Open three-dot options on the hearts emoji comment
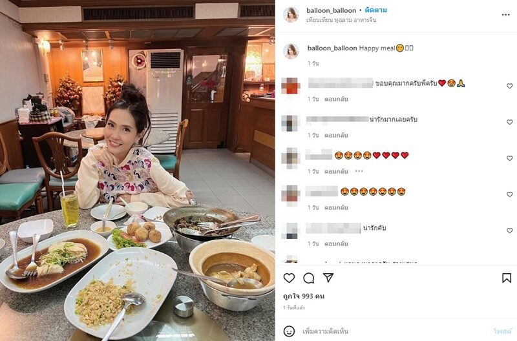 pyautogui.click(x=359, y=171)
